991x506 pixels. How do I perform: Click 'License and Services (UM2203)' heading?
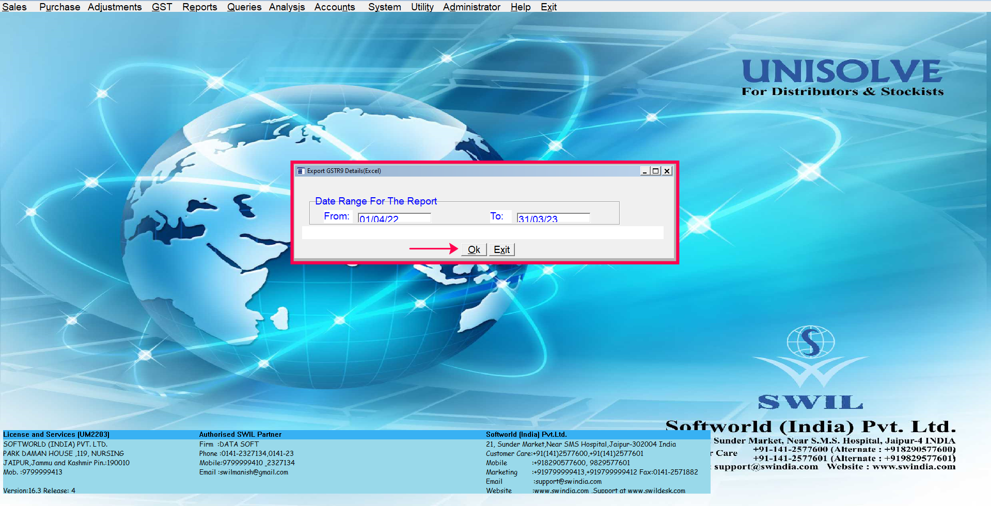click(x=56, y=434)
